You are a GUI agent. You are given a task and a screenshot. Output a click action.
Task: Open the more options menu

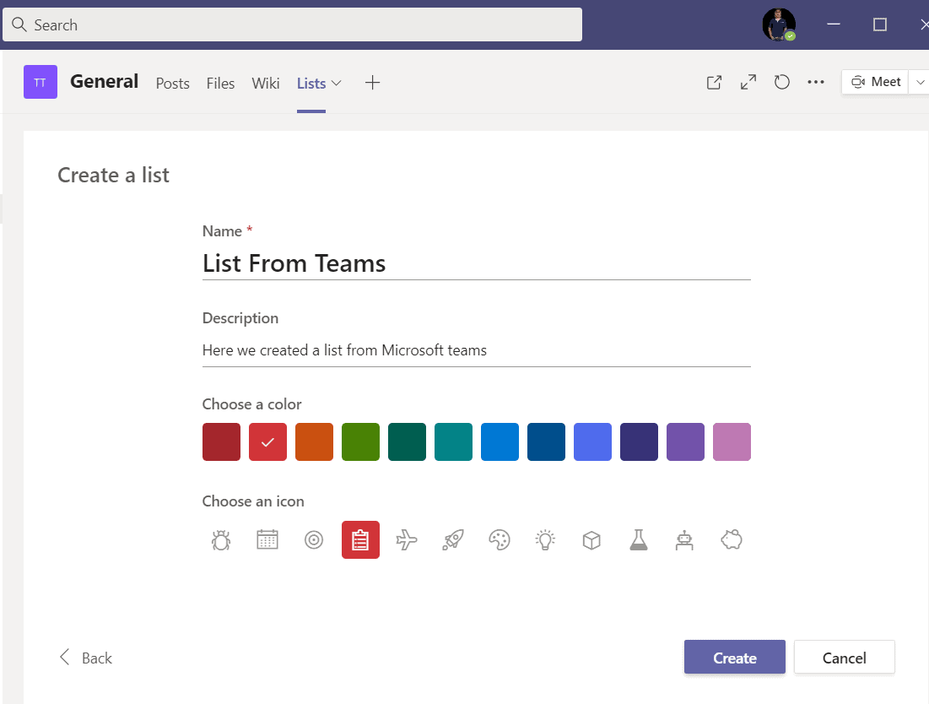[815, 82]
